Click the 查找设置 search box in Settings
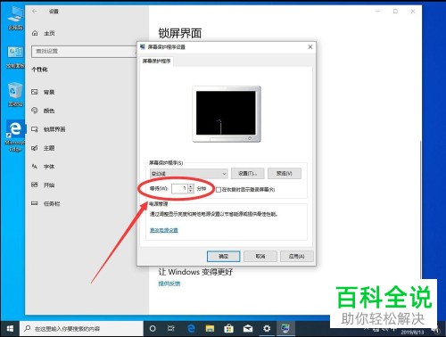The width and height of the screenshot is (446, 337). [84, 52]
